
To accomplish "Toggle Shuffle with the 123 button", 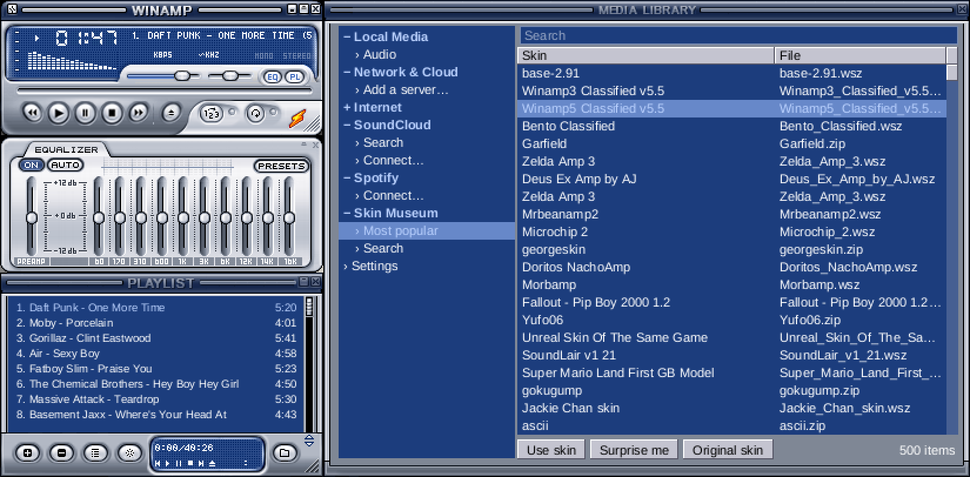I will [212, 113].
